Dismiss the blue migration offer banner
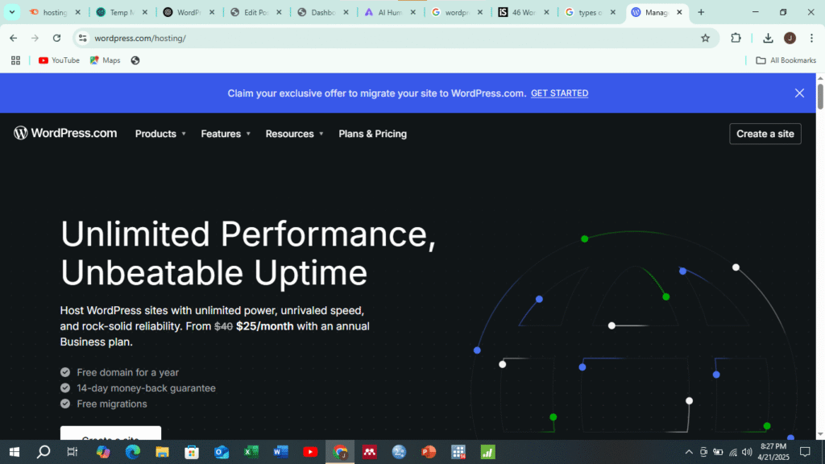Screen dimensions: 825x464 tap(799, 93)
